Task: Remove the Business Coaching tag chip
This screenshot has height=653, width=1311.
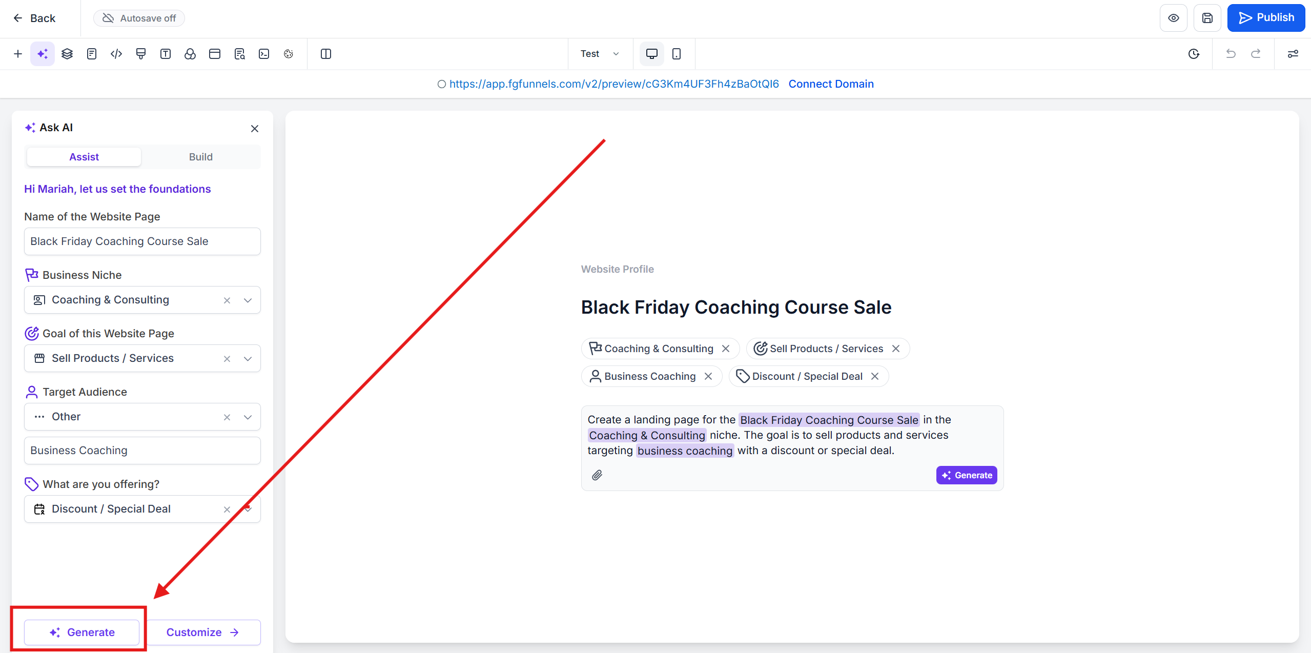Action: coord(708,376)
